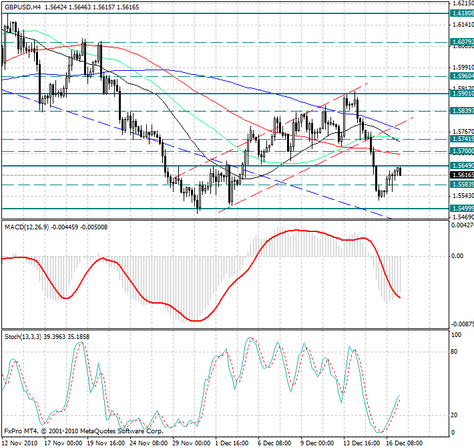
Task: Select the 1.5700 price level tag
Action: (x=462, y=152)
